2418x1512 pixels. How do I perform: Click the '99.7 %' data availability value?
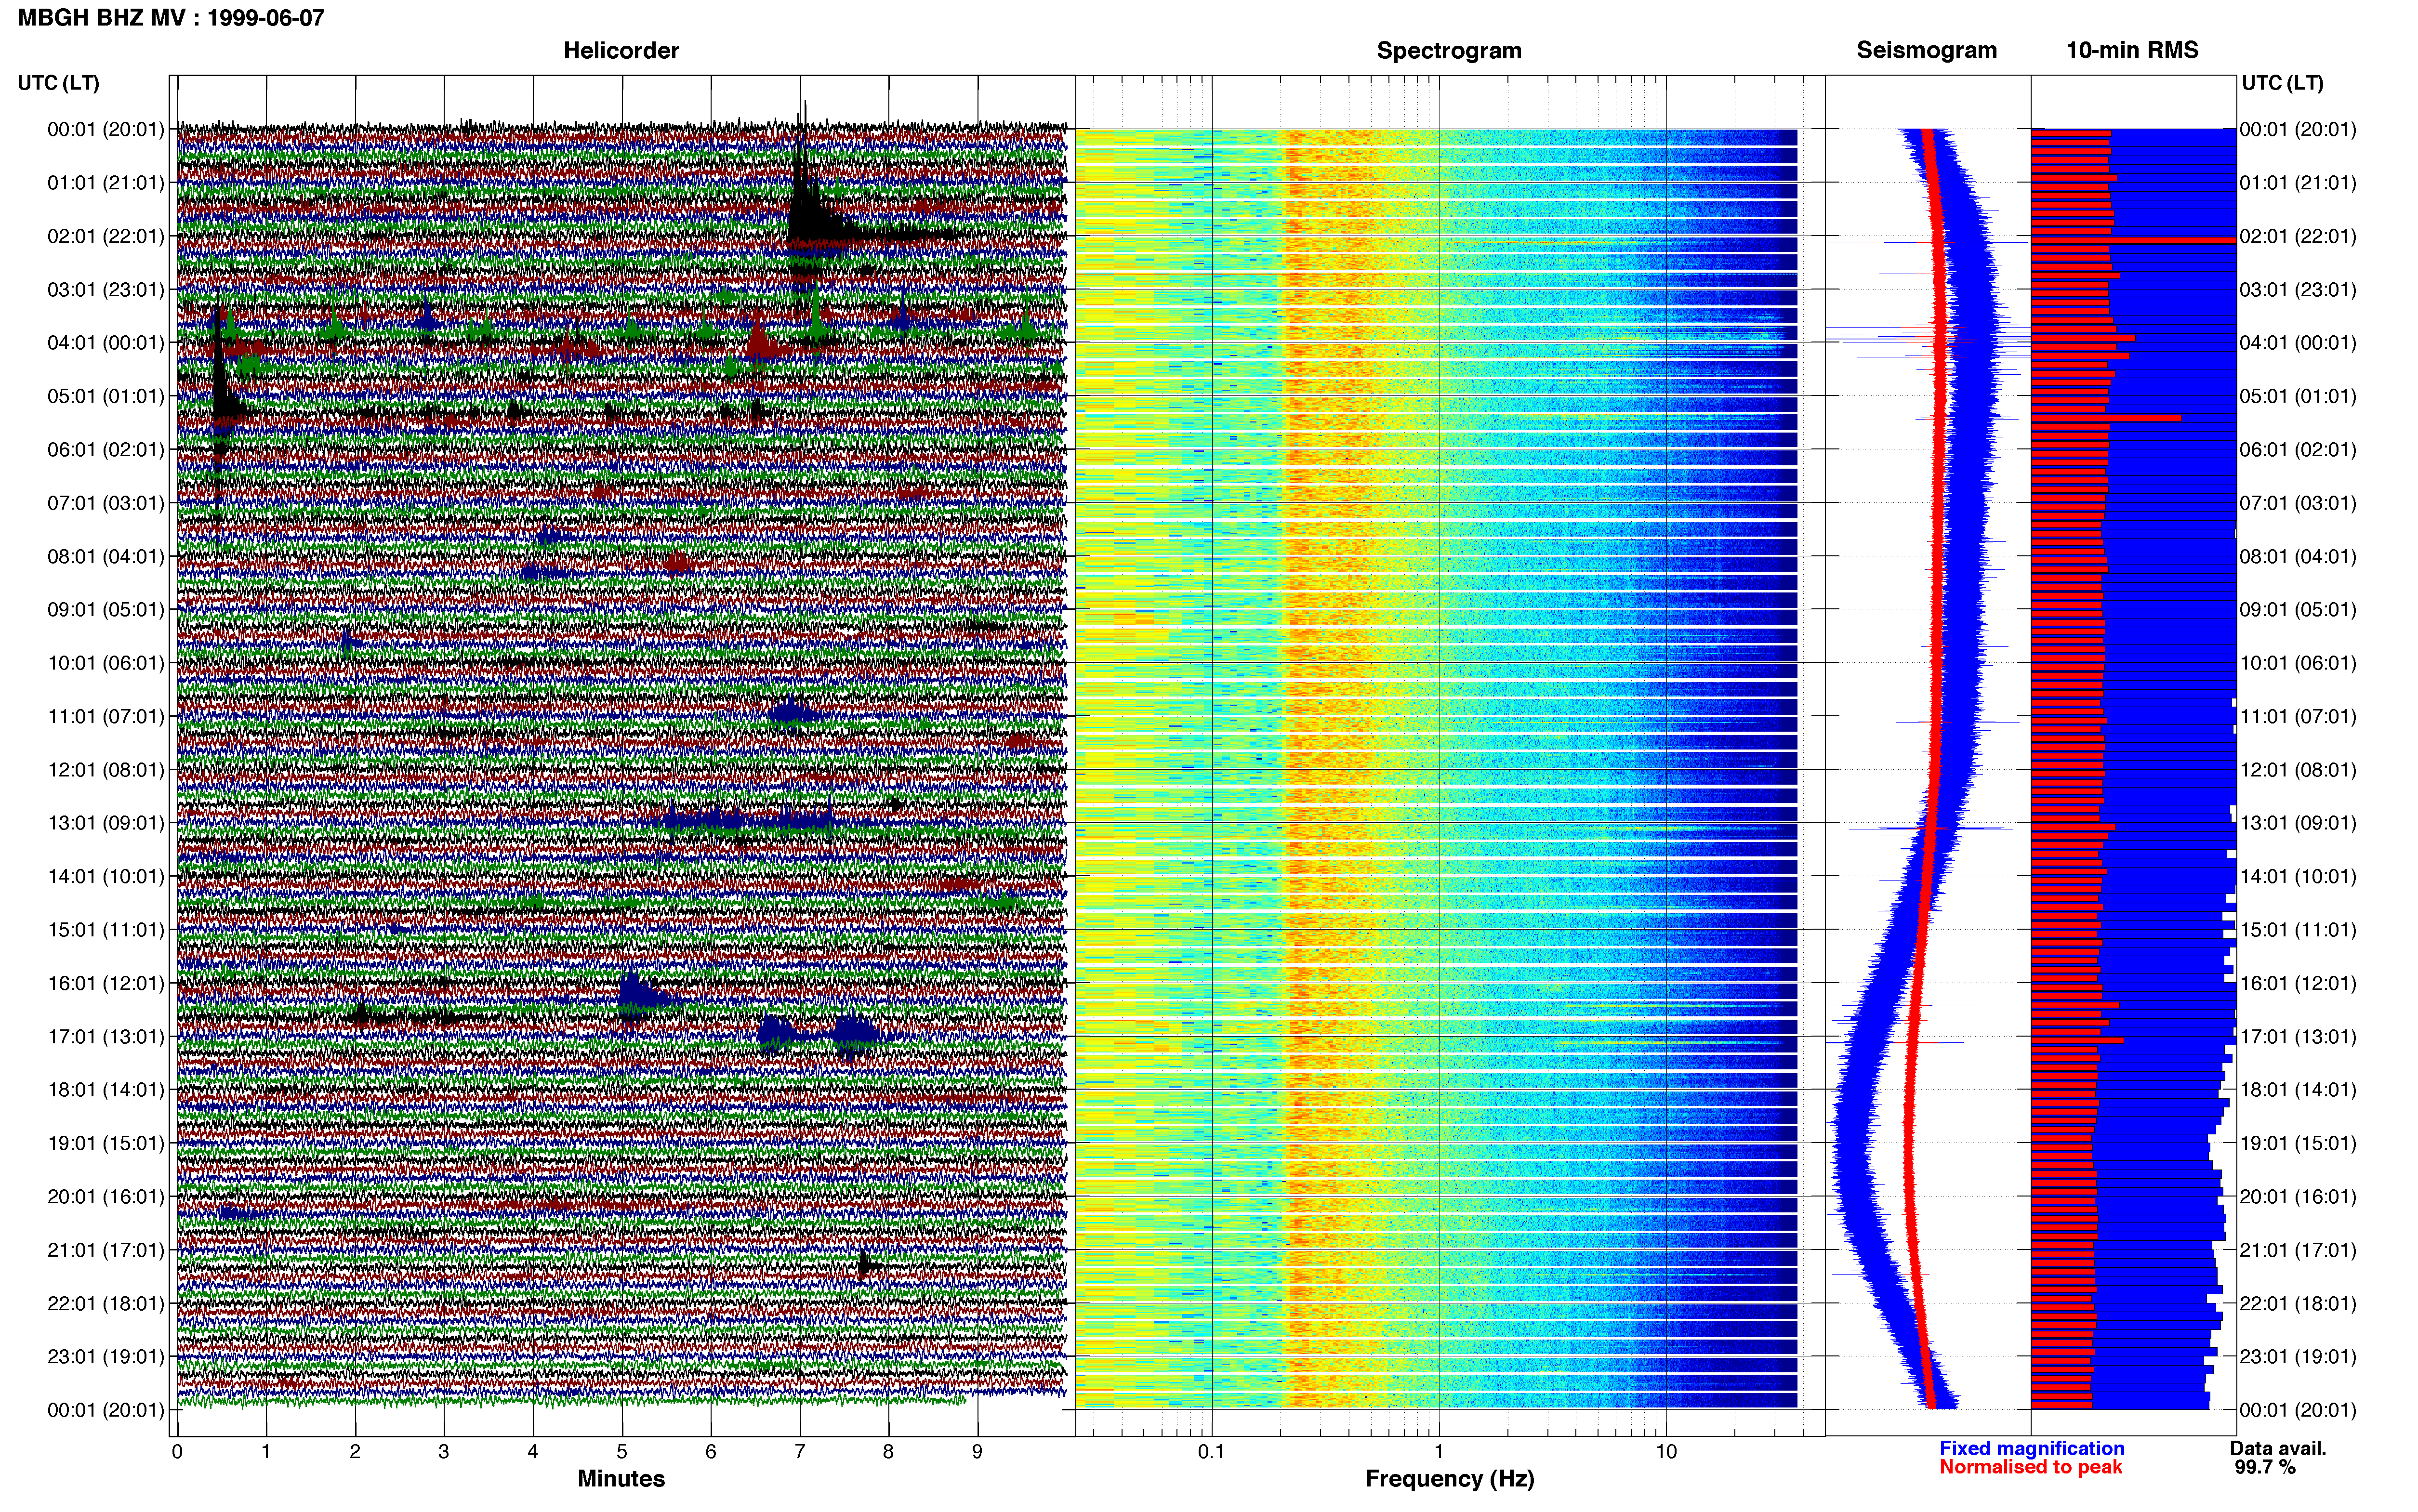coord(2265,1467)
